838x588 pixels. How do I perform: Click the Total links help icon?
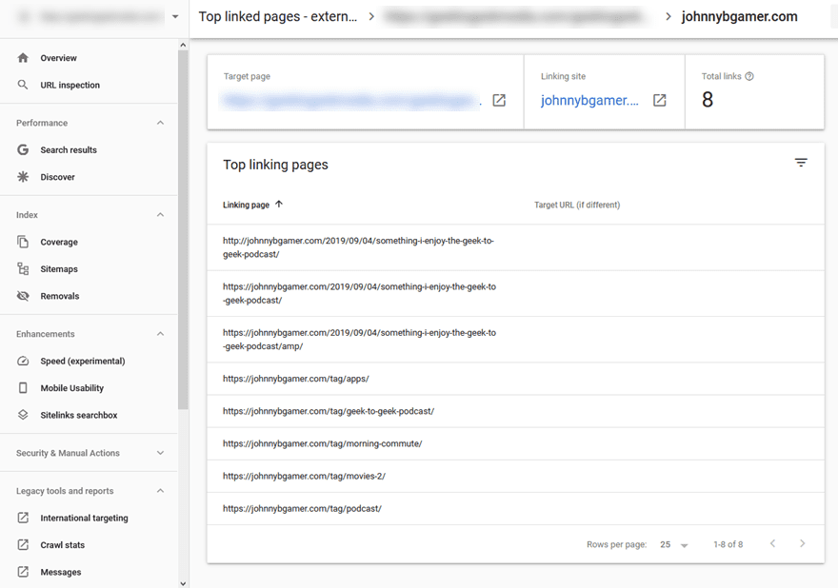(749, 76)
